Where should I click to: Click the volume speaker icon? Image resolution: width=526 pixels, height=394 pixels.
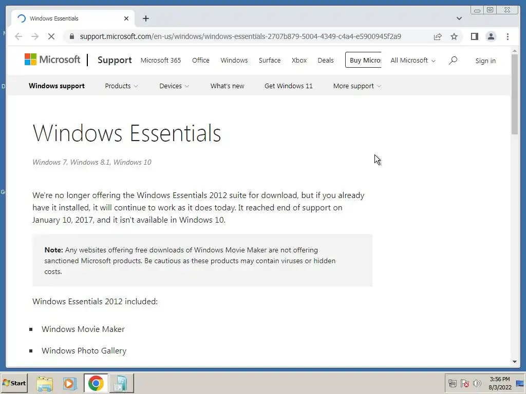477,383
